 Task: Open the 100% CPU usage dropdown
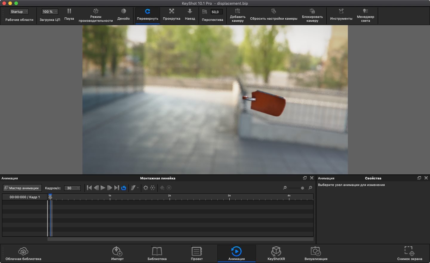tap(50, 11)
